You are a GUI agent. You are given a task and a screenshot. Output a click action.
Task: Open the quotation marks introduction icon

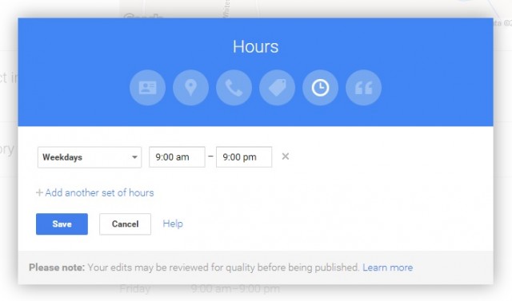363,88
